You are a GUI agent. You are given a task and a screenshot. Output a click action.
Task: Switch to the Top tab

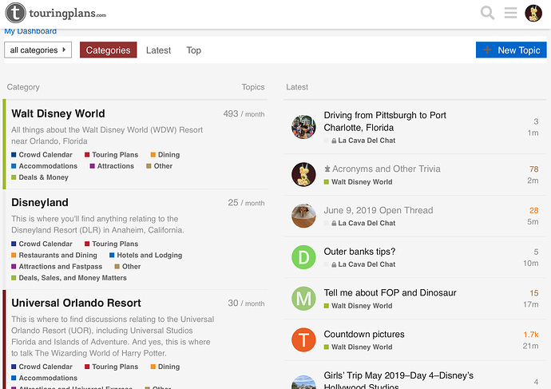click(x=193, y=50)
